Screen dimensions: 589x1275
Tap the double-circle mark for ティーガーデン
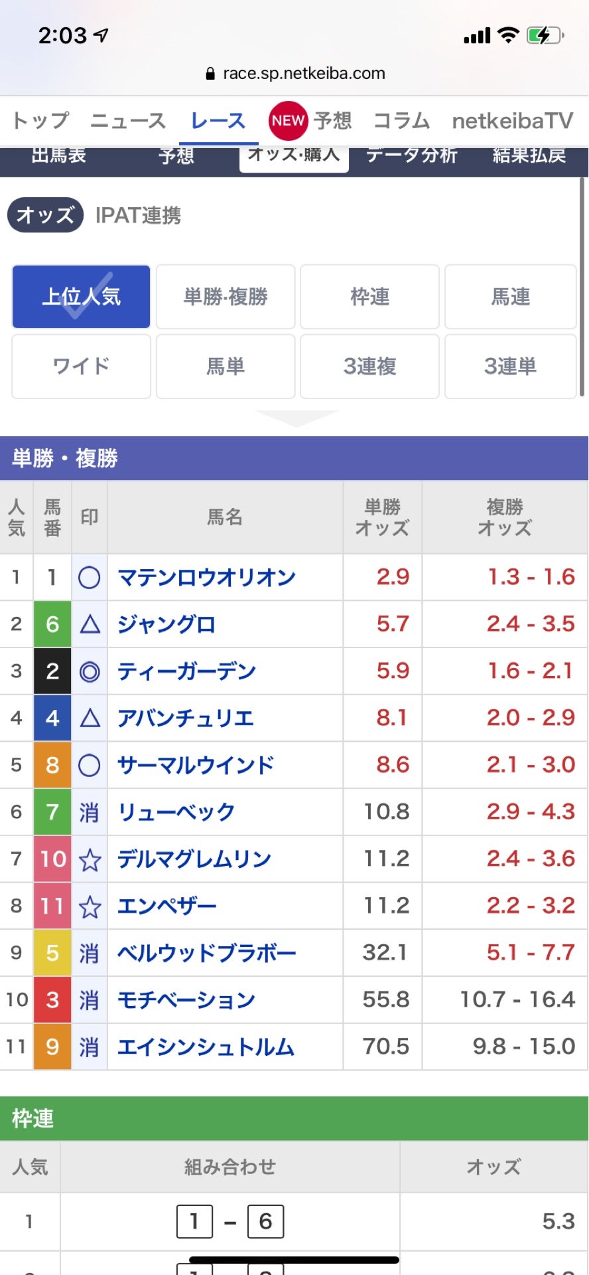point(90,671)
